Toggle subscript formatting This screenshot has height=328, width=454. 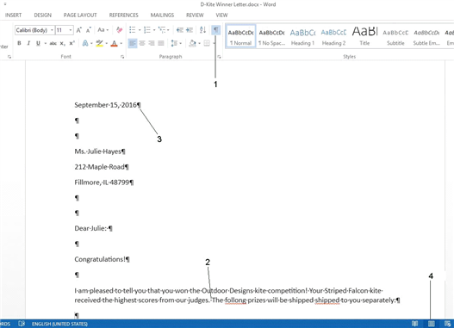pos(62,43)
